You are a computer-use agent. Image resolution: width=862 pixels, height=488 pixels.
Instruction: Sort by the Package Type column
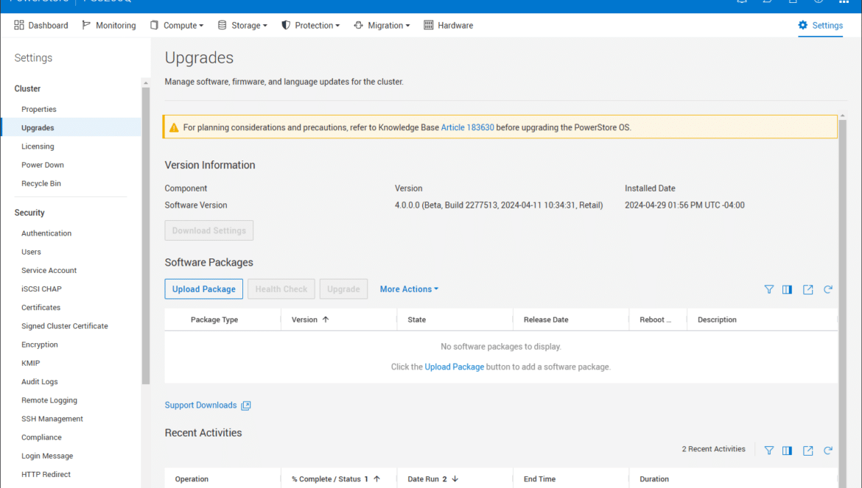[214, 319]
